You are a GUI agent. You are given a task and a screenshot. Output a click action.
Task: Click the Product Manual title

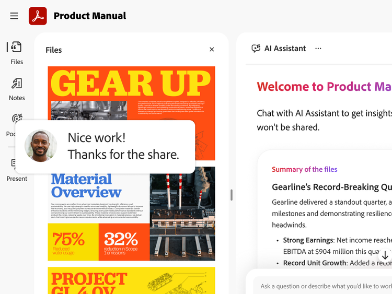tap(90, 16)
